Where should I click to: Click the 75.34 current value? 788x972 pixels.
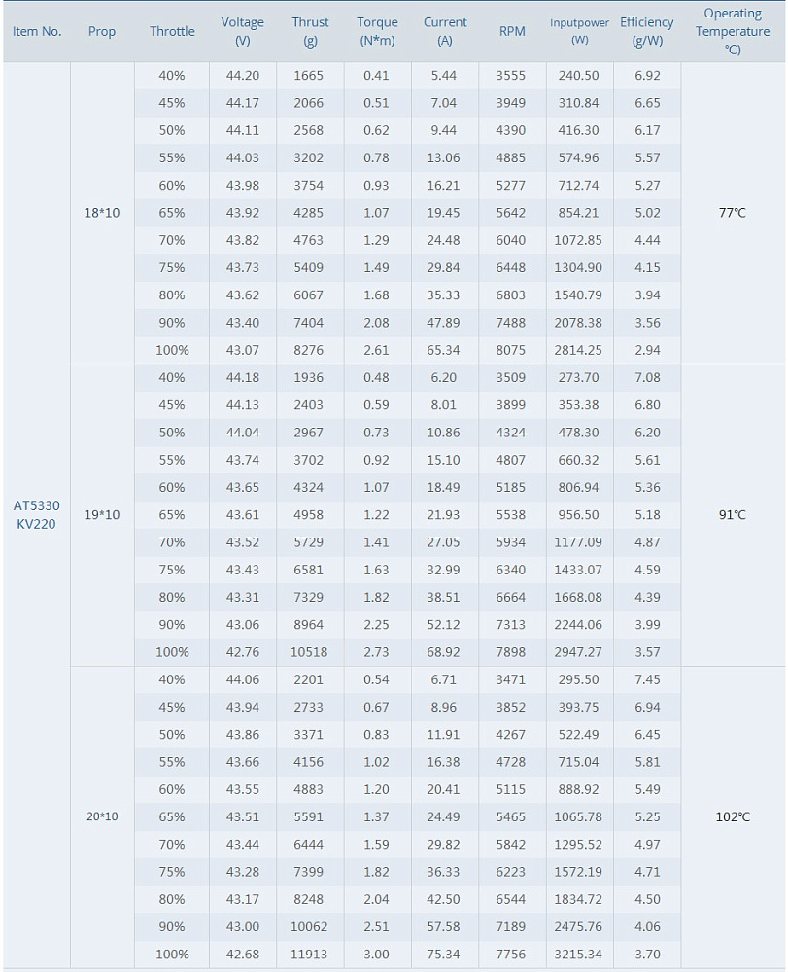(445, 955)
